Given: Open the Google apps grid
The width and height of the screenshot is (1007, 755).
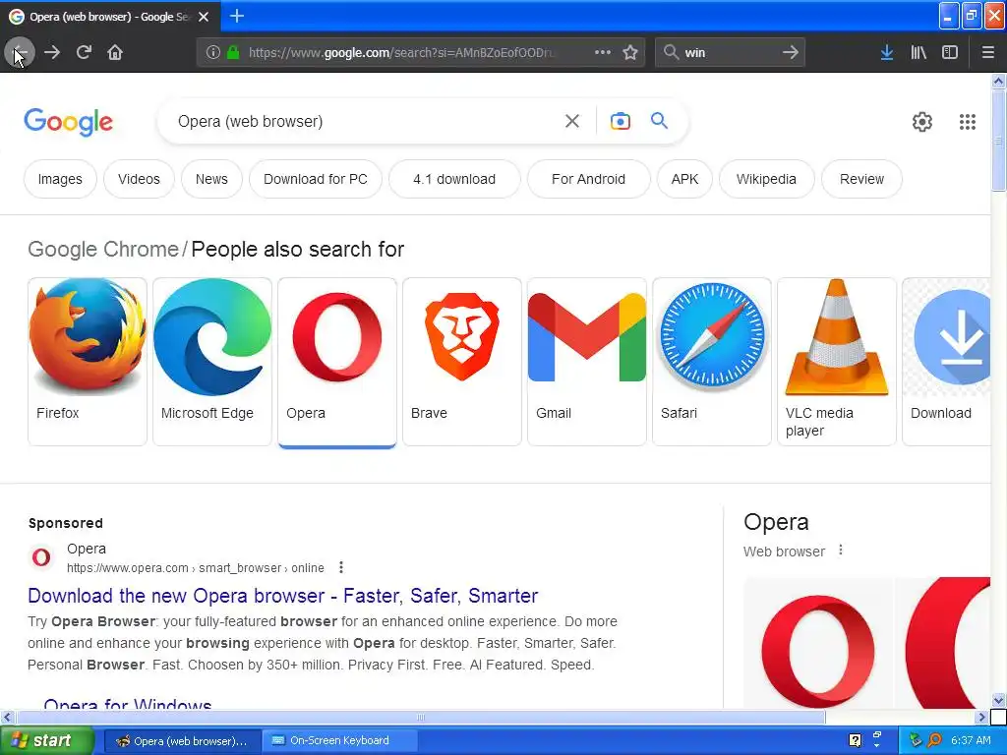Looking at the screenshot, I should click(968, 122).
